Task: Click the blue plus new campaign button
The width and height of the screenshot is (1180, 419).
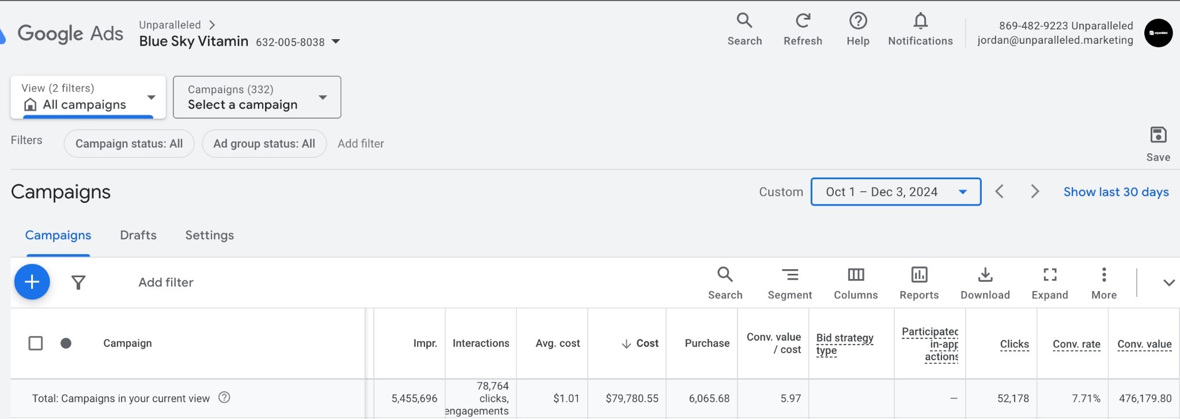Action: point(32,282)
